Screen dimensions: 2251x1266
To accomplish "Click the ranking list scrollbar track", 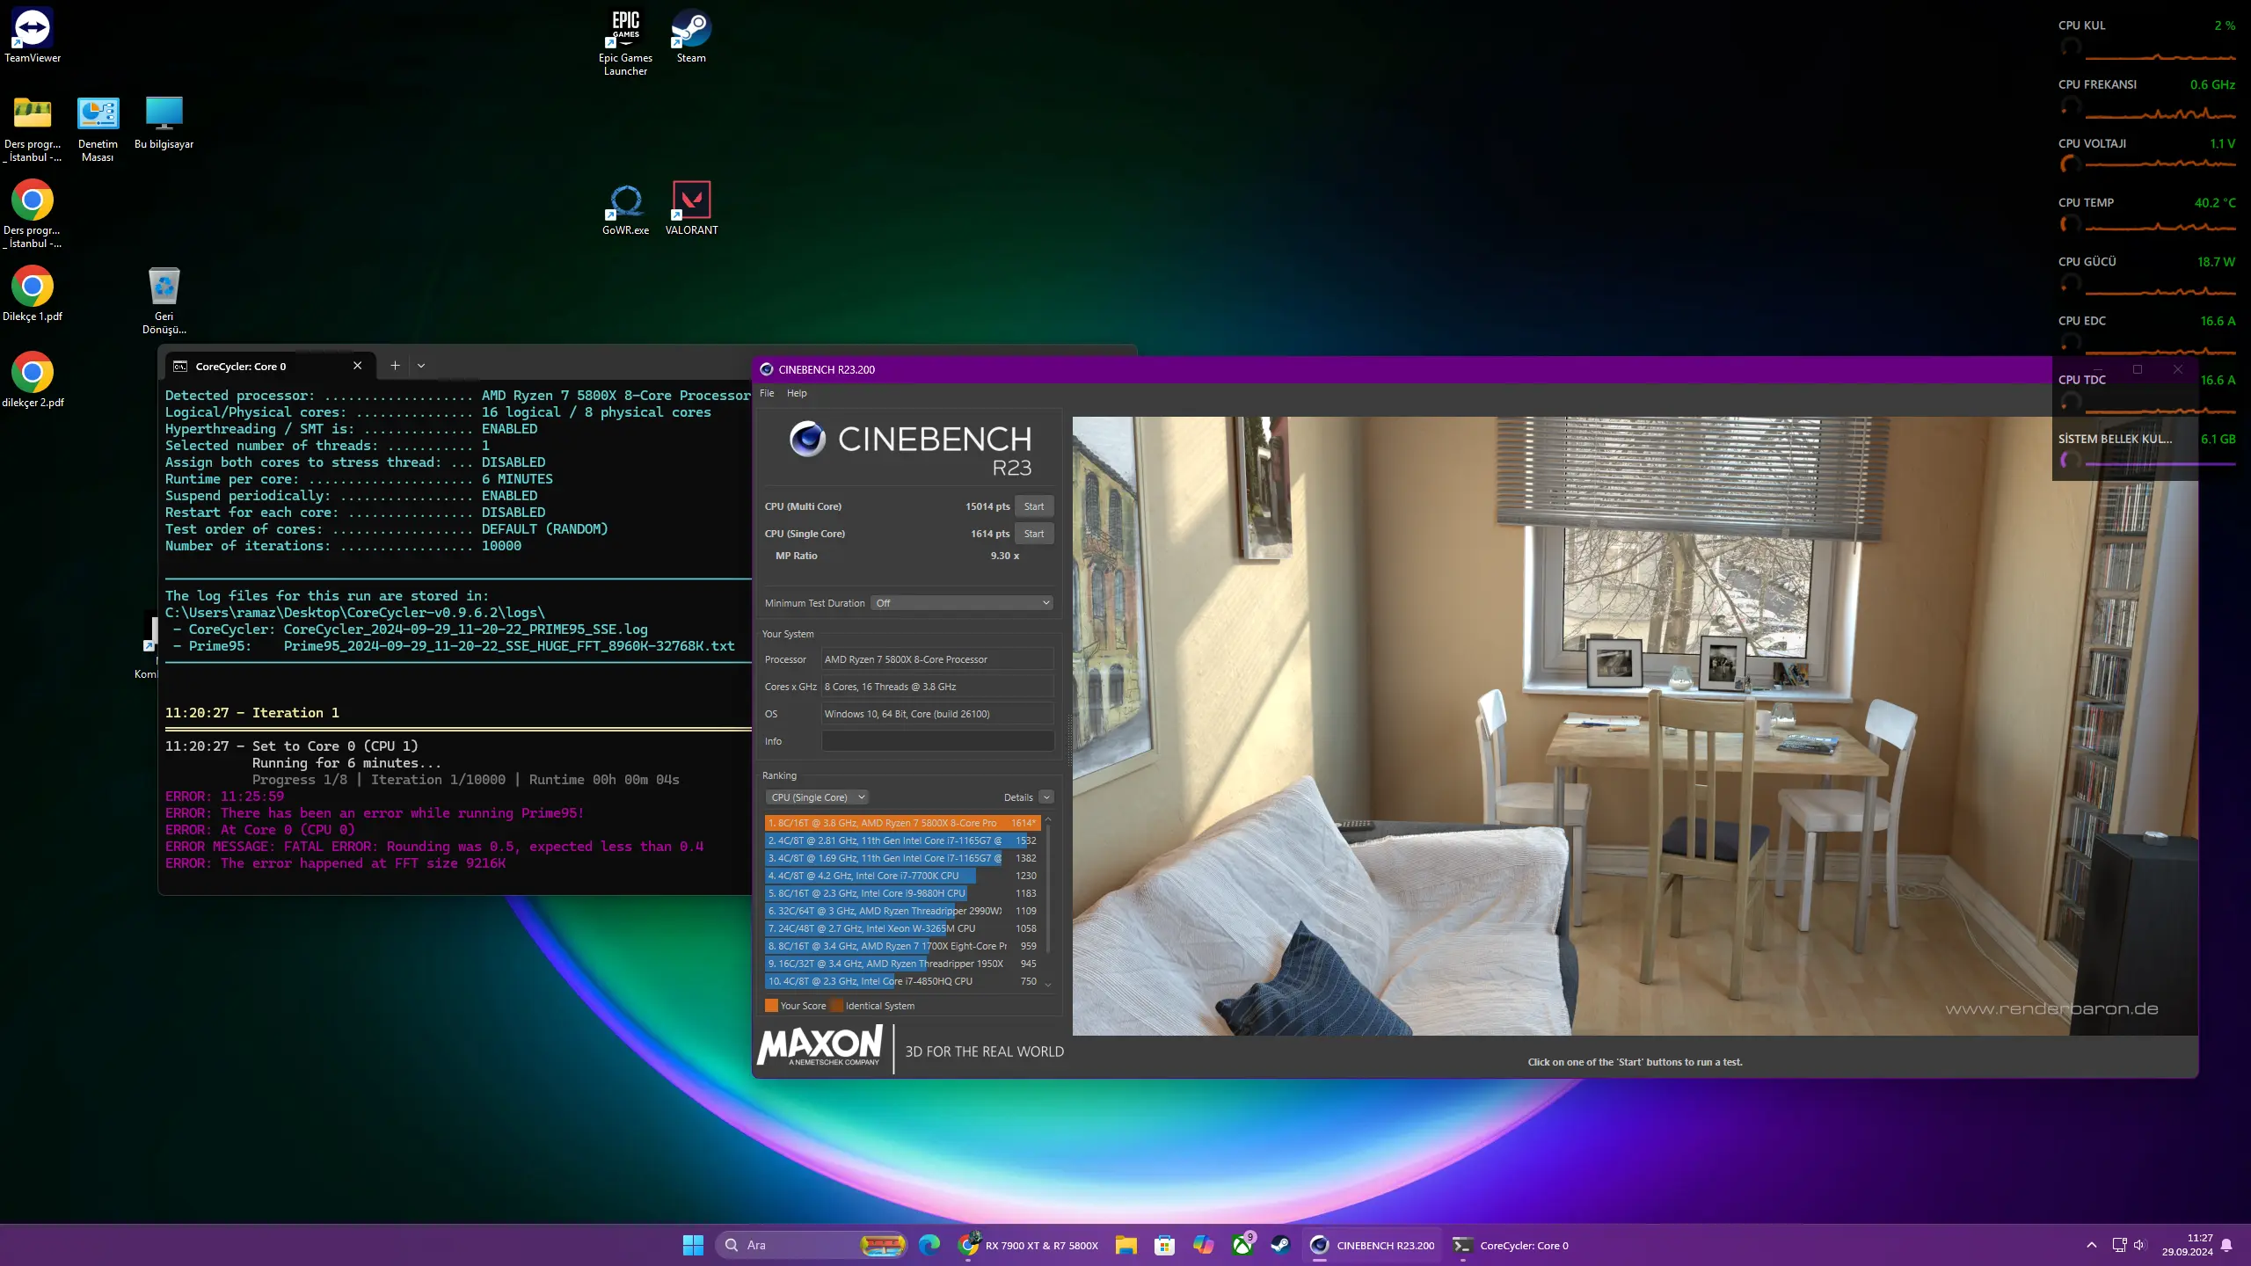I will (1047, 901).
